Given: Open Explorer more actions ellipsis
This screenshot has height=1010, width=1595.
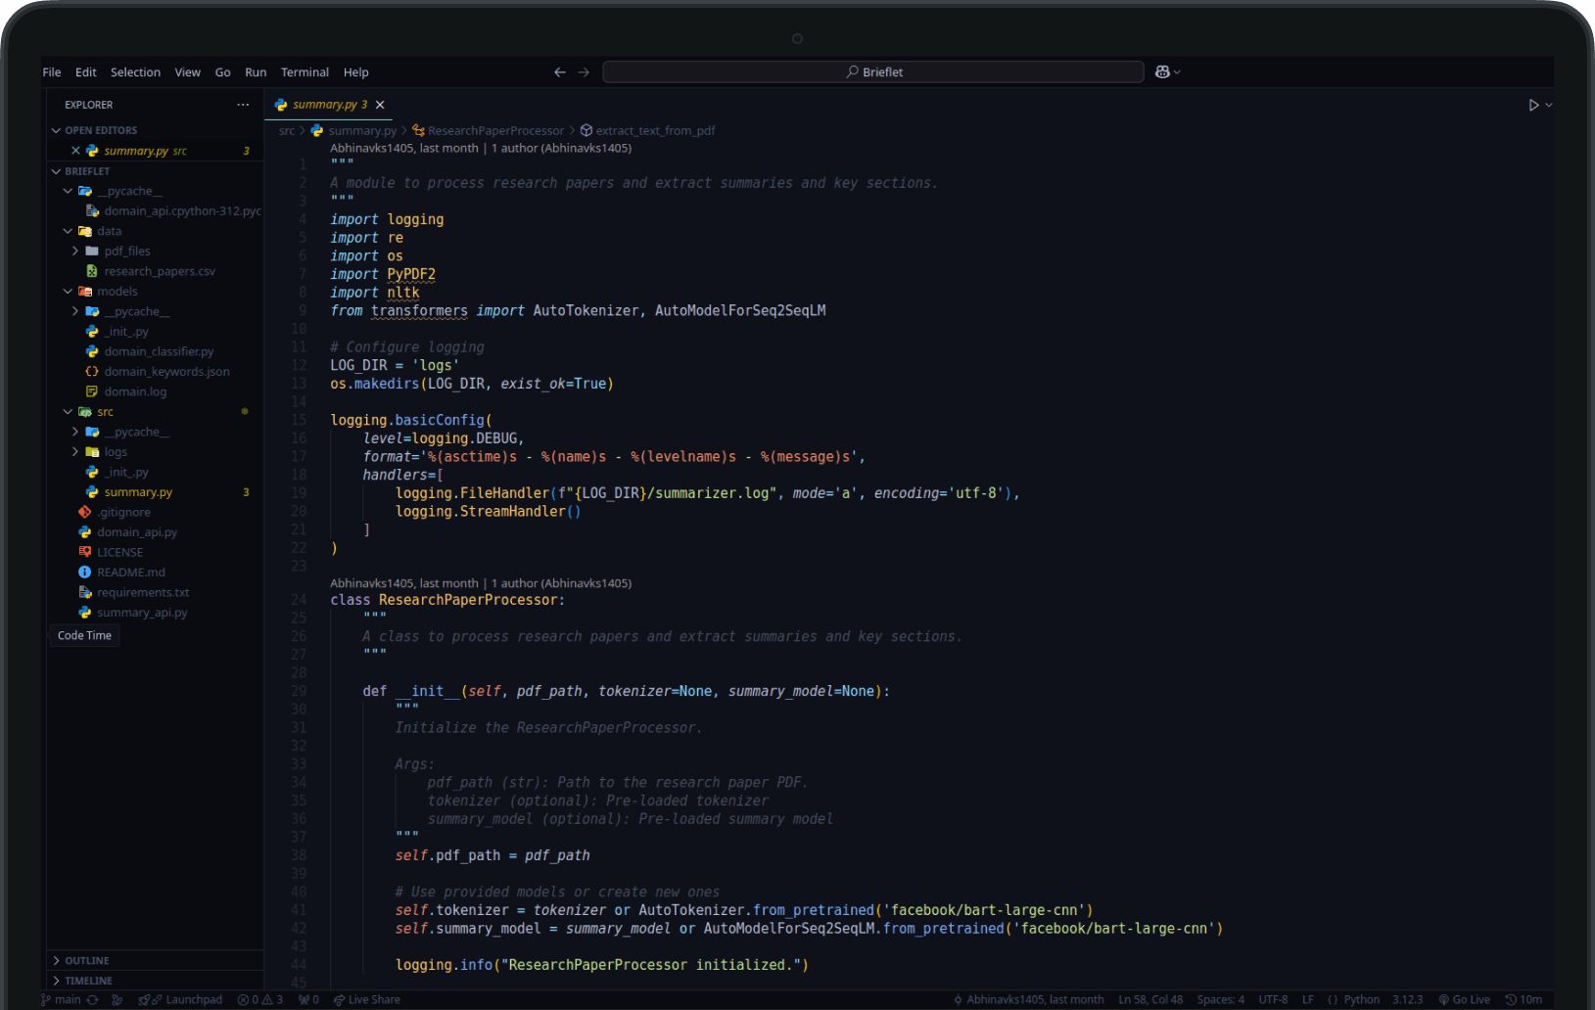Looking at the screenshot, I should pos(243,105).
